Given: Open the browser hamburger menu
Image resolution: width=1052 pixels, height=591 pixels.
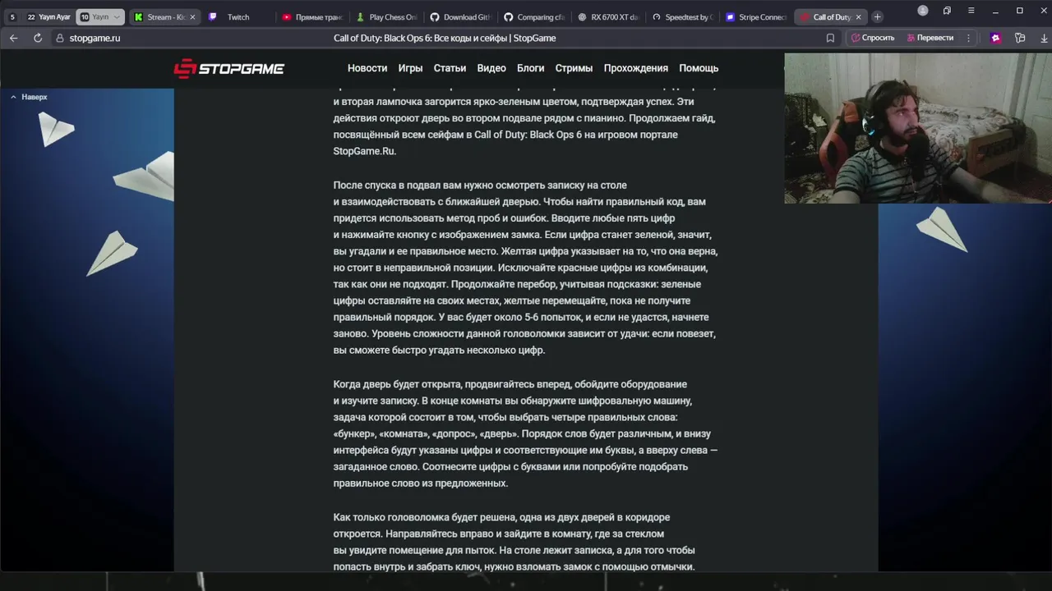Looking at the screenshot, I should pos(971,11).
